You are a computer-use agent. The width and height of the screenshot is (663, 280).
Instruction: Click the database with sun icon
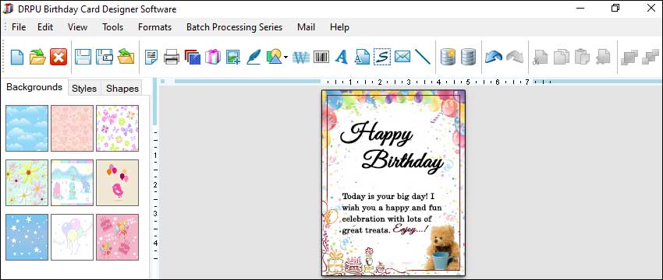(448, 57)
